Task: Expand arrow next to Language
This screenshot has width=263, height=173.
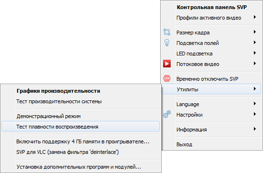Action: (x=255, y=104)
